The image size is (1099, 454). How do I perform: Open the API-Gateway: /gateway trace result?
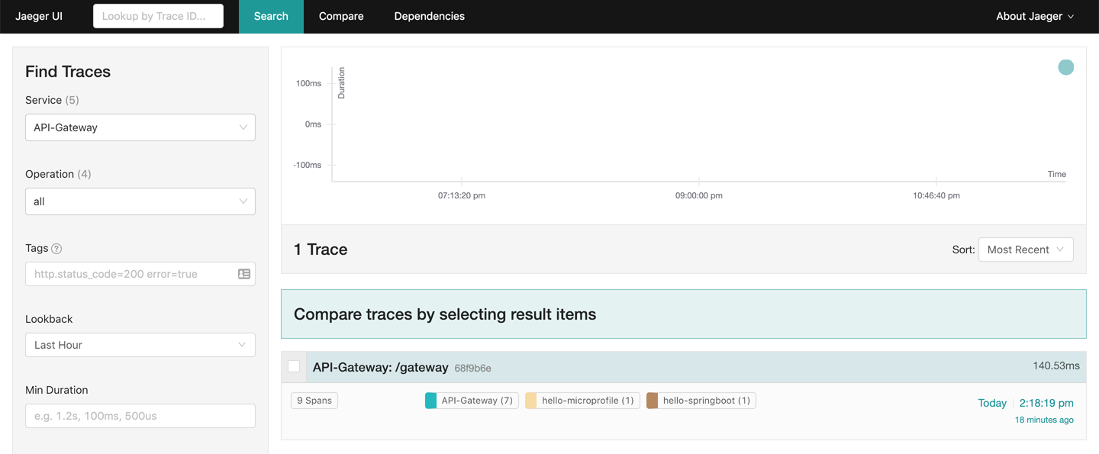point(380,367)
